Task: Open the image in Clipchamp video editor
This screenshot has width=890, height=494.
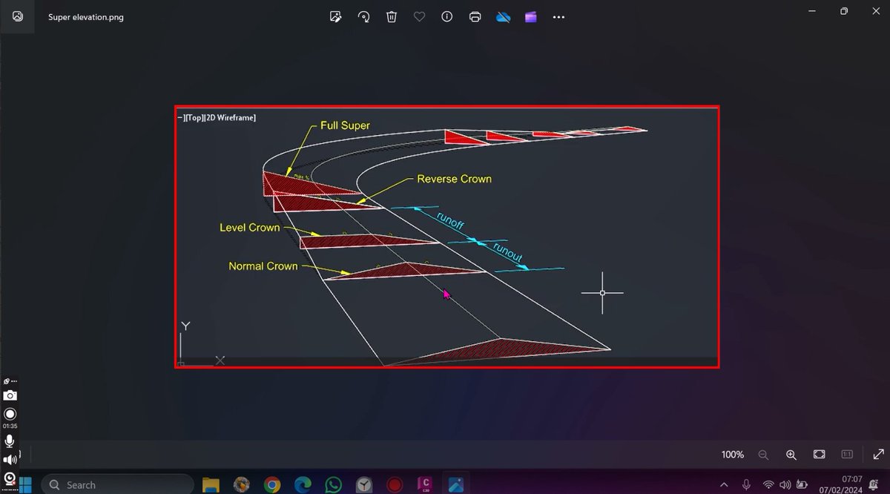Action: pos(530,16)
